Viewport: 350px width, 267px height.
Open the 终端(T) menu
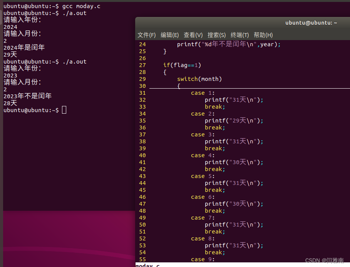pos(240,35)
